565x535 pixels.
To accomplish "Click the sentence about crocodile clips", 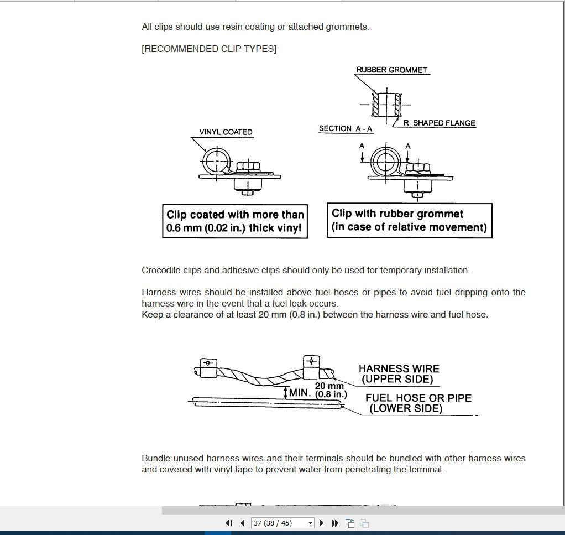I will coord(306,271).
